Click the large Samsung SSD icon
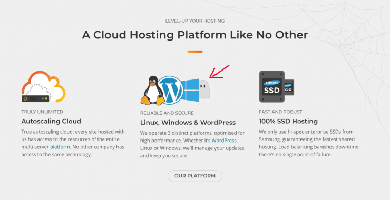Image resolution: width=390 pixels, height=200 pixels. pos(272,86)
